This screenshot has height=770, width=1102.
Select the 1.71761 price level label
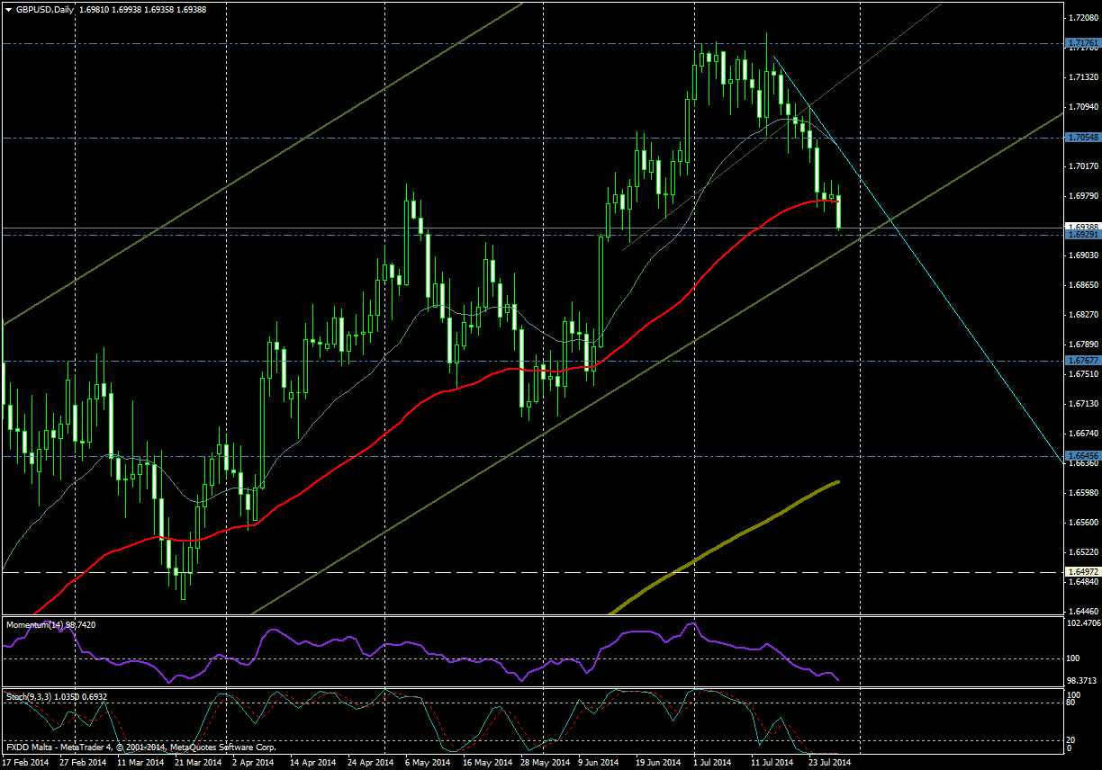coord(1082,43)
